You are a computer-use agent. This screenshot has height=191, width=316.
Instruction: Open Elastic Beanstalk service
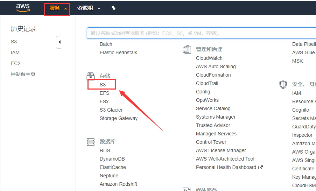coord(118,52)
